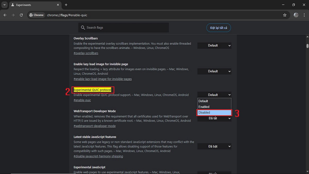The height and width of the screenshot is (174, 309).
Task: Open a new tab with the plus icon
Action: pyautogui.click(x=66, y=5)
